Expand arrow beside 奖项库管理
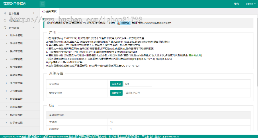The height and width of the screenshot is (138, 258). (6, 75)
